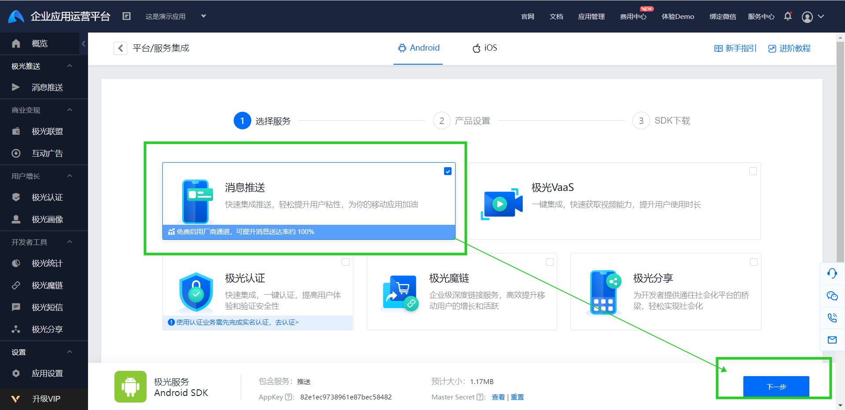This screenshot has height=410, width=845.
Task: Collapse the 设置 sidebar section
Action: click(70, 352)
